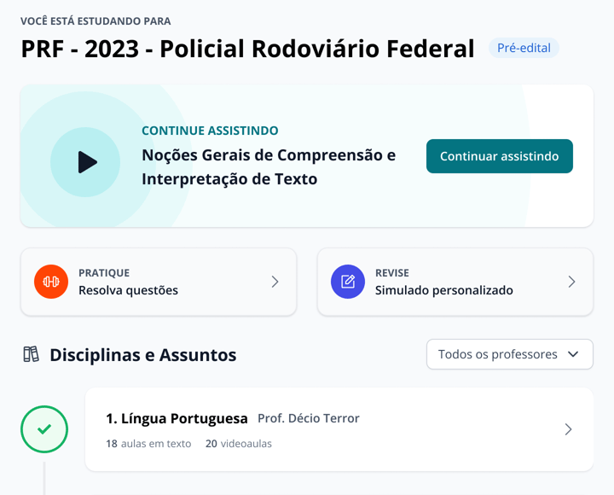This screenshot has width=614, height=495.
Task: Click the books icon beside Disciplinas e Assuntos
Action: click(x=31, y=354)
